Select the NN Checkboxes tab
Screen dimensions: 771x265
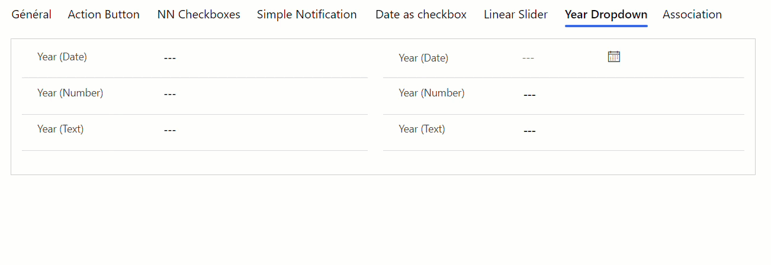pos(199,14)
